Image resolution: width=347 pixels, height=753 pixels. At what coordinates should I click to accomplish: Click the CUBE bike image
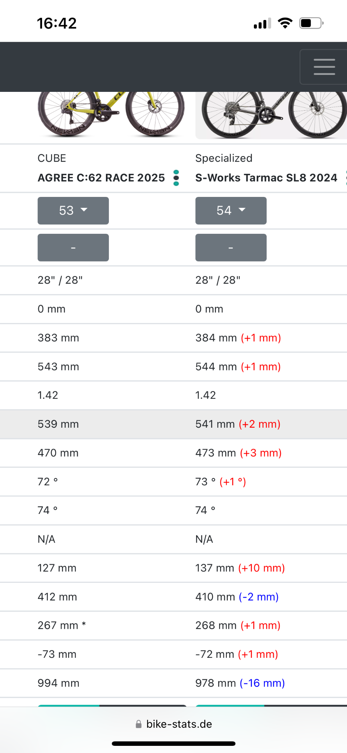111,115
